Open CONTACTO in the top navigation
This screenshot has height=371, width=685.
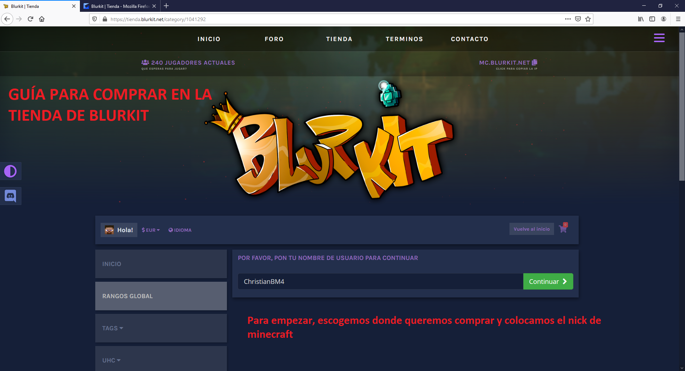(x=470, y=39)
